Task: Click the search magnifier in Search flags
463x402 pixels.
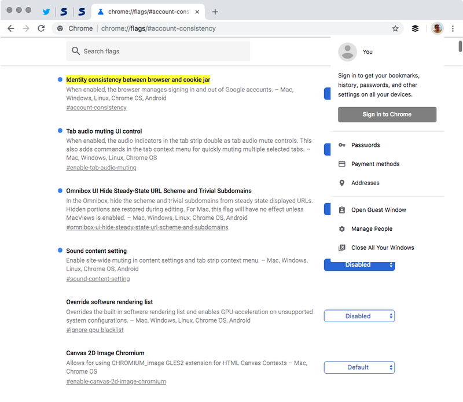Action: pyautogui.click(x=76, y=51)
